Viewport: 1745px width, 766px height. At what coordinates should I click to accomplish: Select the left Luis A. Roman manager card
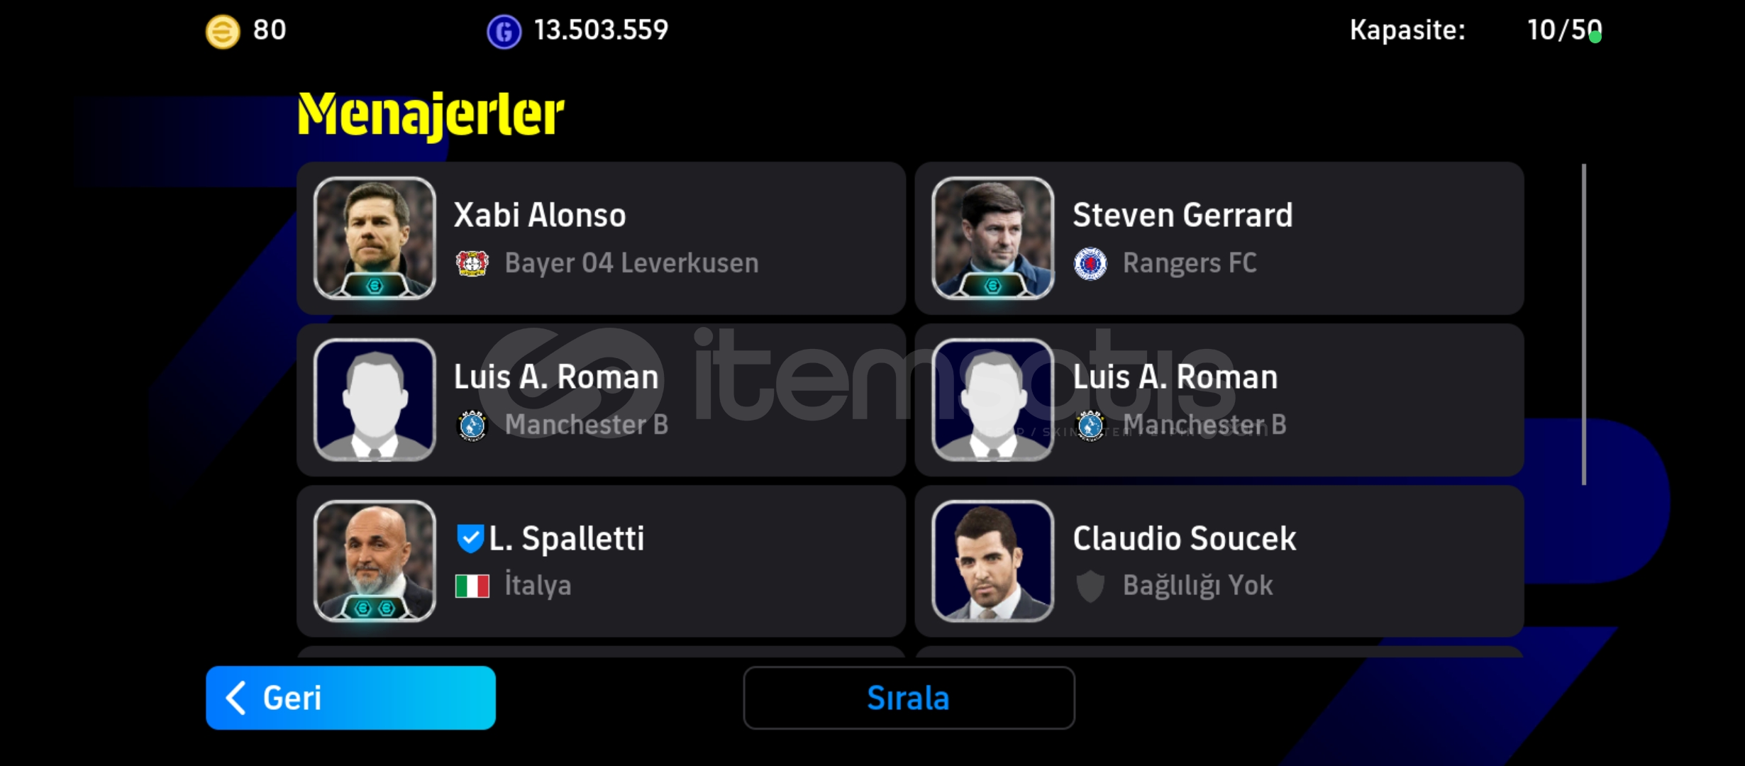(601, 400)
